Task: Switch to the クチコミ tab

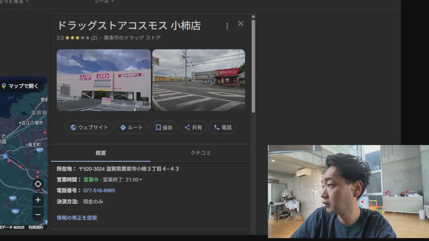Action: point(200,153)
